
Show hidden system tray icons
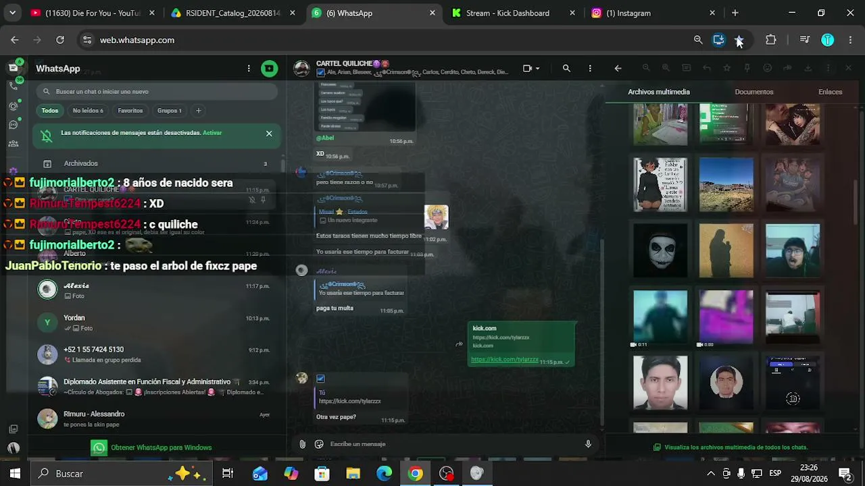[711, 474]
